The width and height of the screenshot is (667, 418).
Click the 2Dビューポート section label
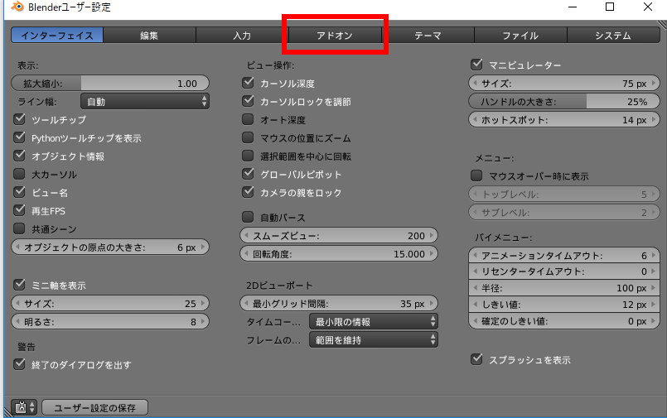pyautogui.click(x=279, y=286)
